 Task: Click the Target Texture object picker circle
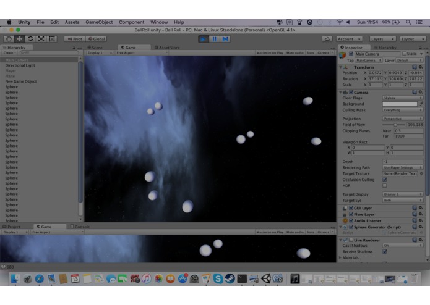click(421, 173)
